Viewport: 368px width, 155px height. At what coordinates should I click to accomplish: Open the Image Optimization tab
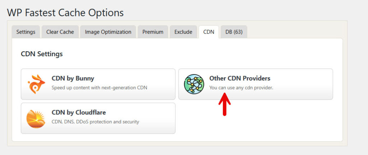point(108,32)
